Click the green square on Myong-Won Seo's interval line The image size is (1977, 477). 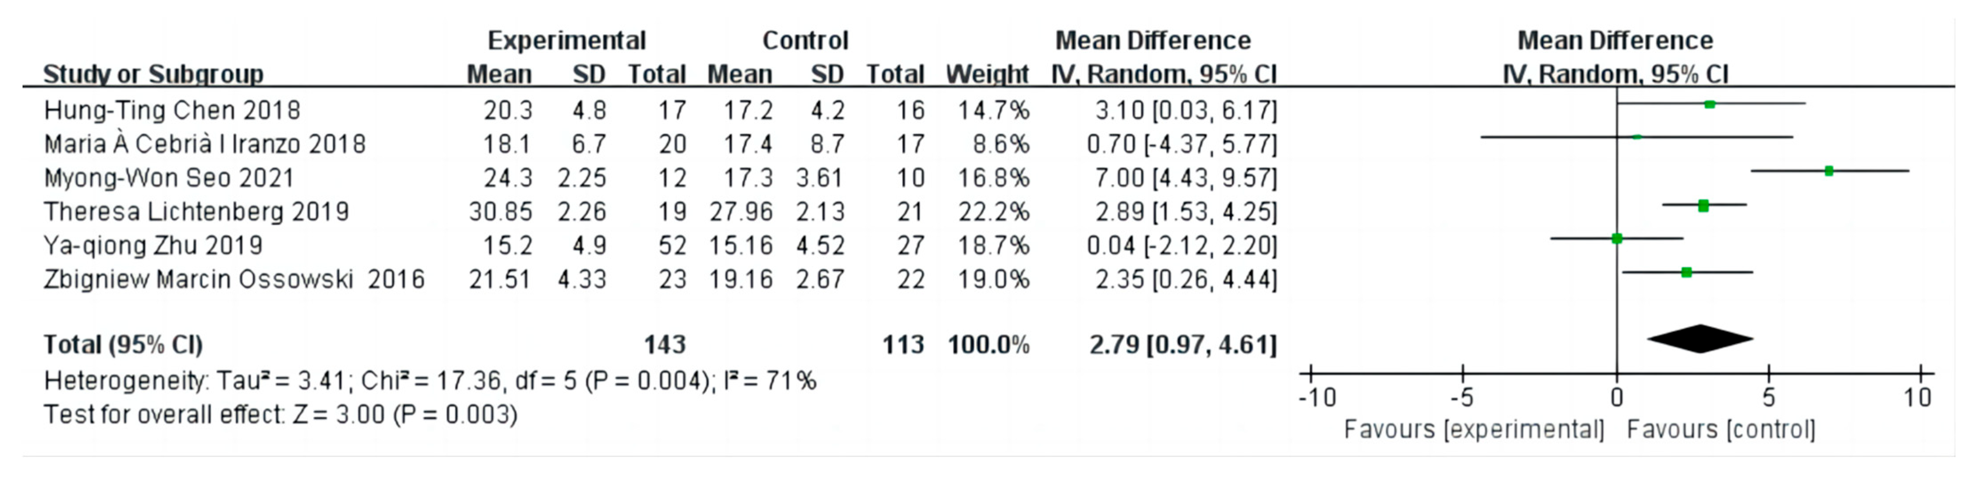[1829, 171]
